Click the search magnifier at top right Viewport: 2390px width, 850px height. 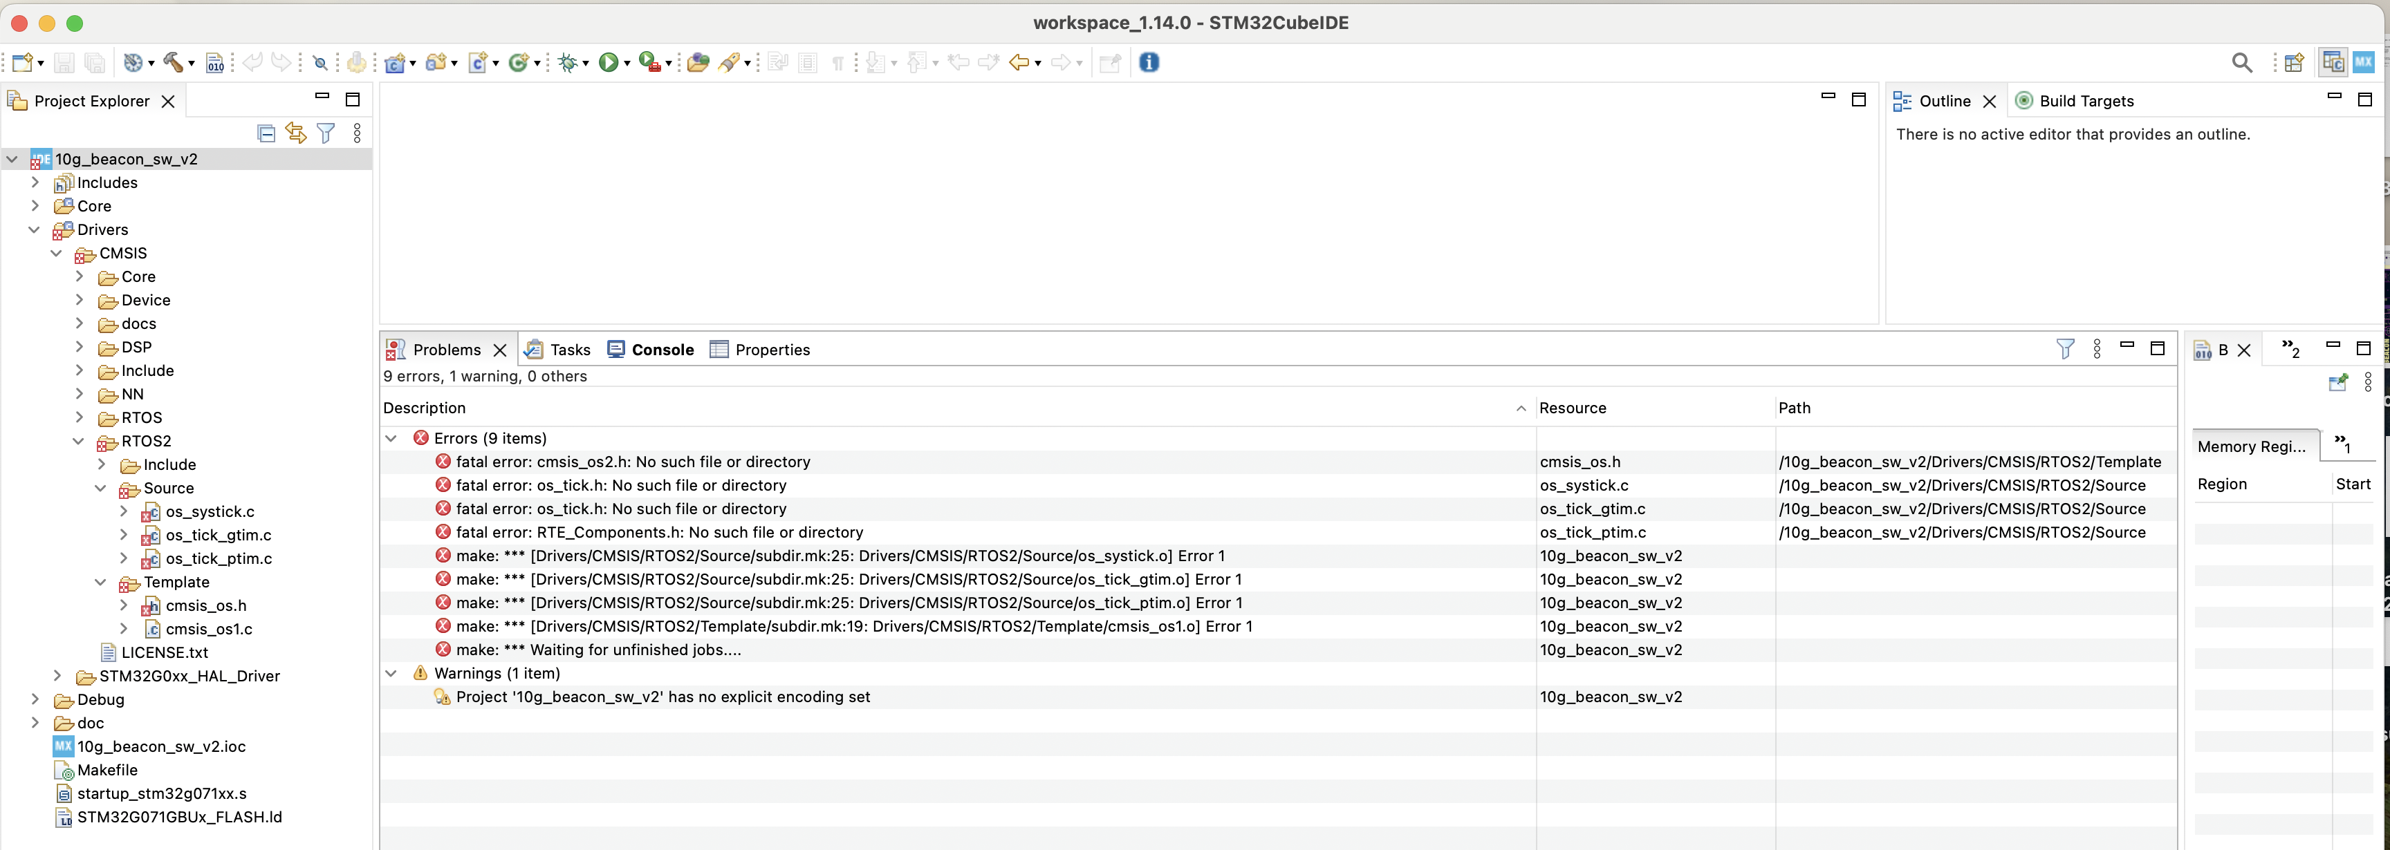coord(2240,62)
